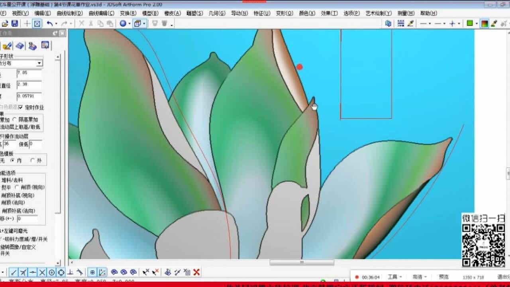Image resolution: width=510 pixels, height=287 pixels.
Task: Click the first blue relief icon in bottom toolbar
Action: point(114,272)
